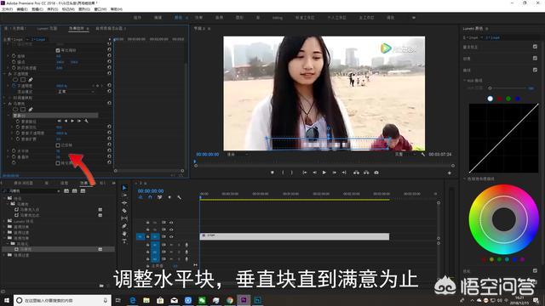Click the vertical blocks value
Screen dimensions: 545x306
(x=58, y=156)
